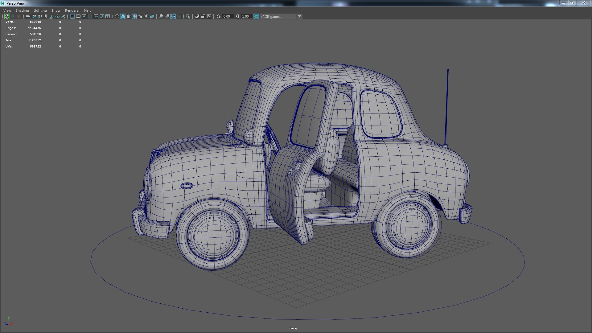Open the Lighting menu

40,10
